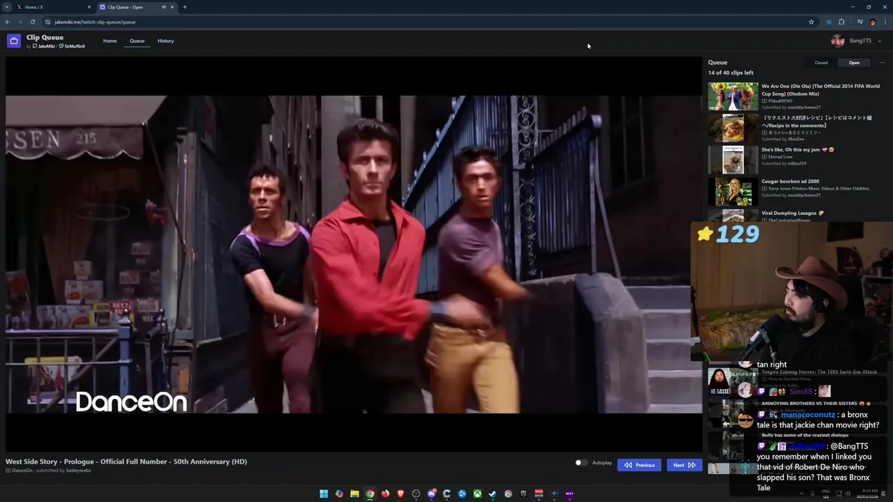This screenshot has width=893, height=502.
Task: Click the Chrome taskbar icon
Action: point(370,494)
